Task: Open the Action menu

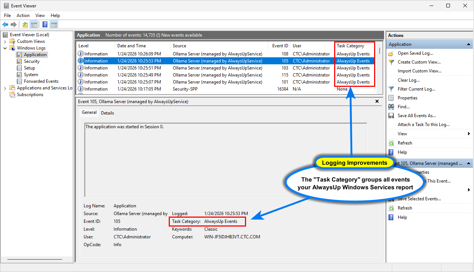Action: pos(23,16)
